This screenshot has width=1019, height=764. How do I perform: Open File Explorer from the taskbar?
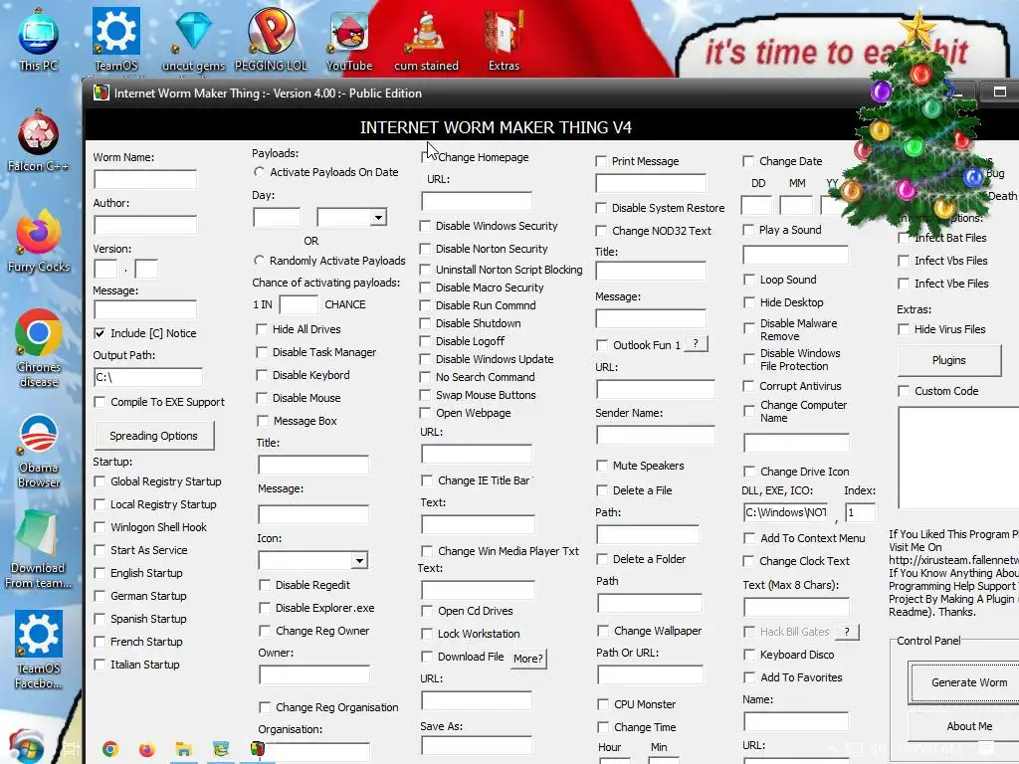(184, 750)
